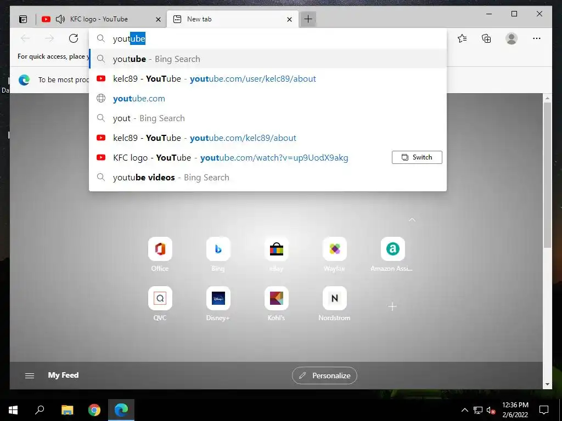Click the Microsoft Edge taskbar icon

[x=121, y=410]
